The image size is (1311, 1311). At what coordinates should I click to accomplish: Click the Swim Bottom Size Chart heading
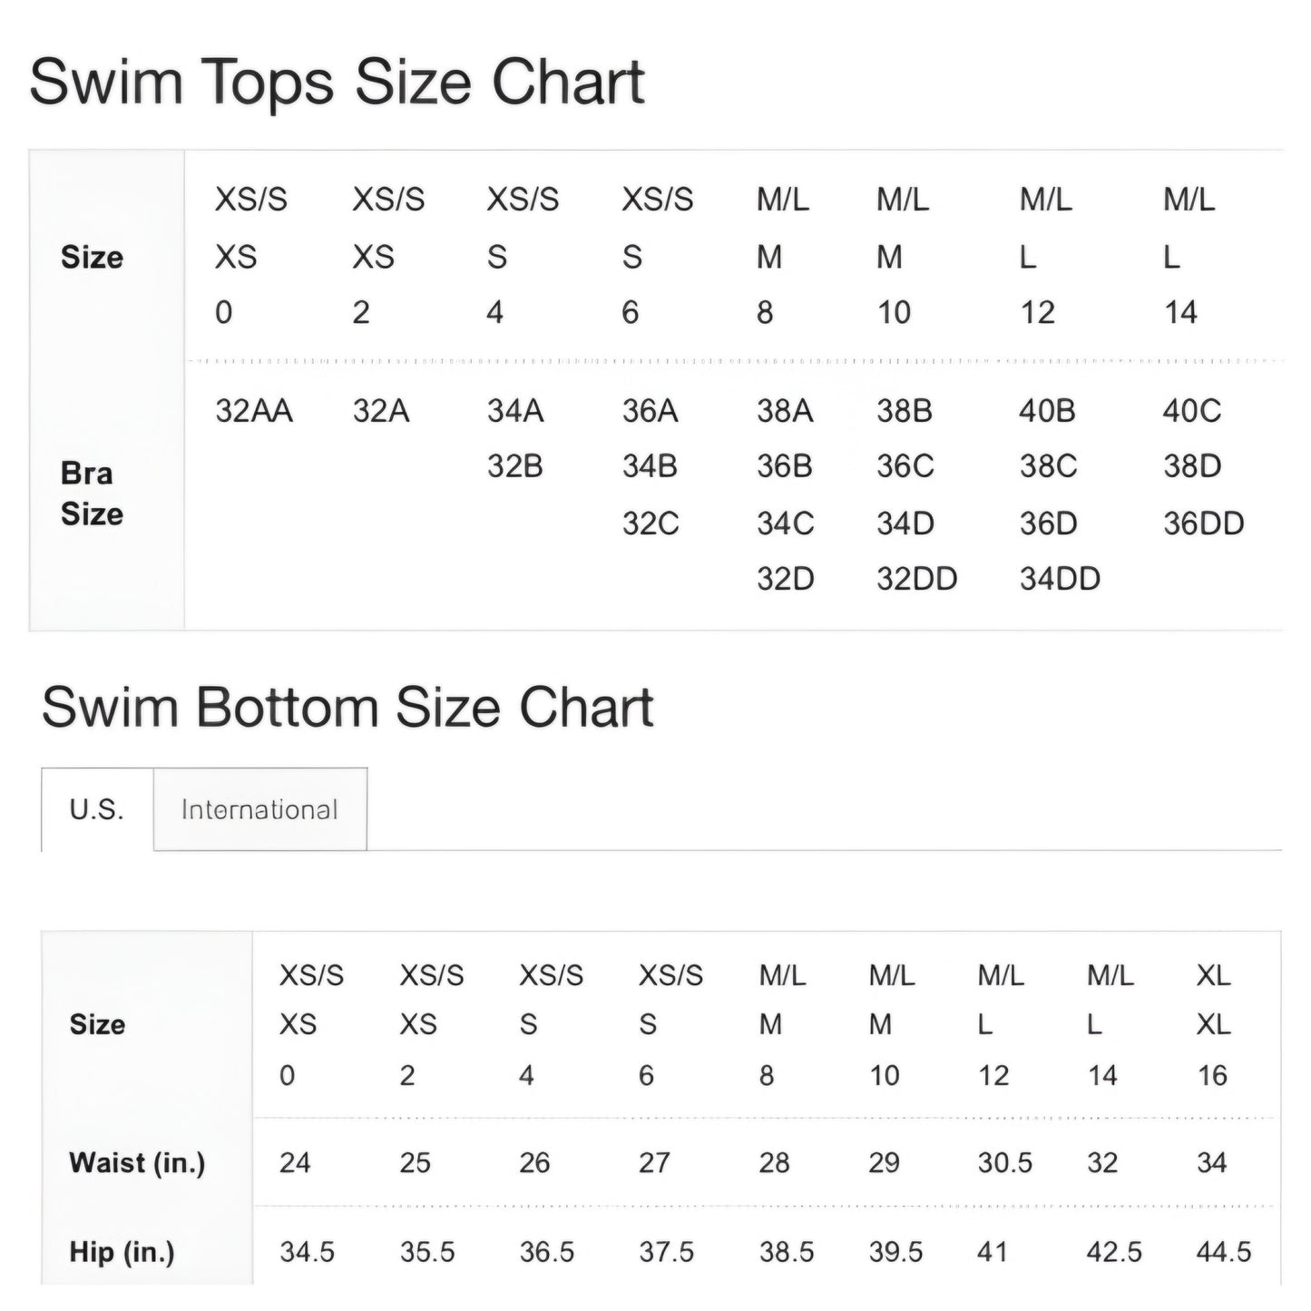(x=347, y=708)
